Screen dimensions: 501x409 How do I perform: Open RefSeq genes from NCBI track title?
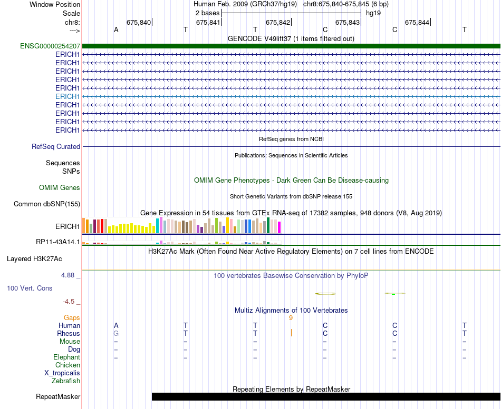click(x=291, y=139)
